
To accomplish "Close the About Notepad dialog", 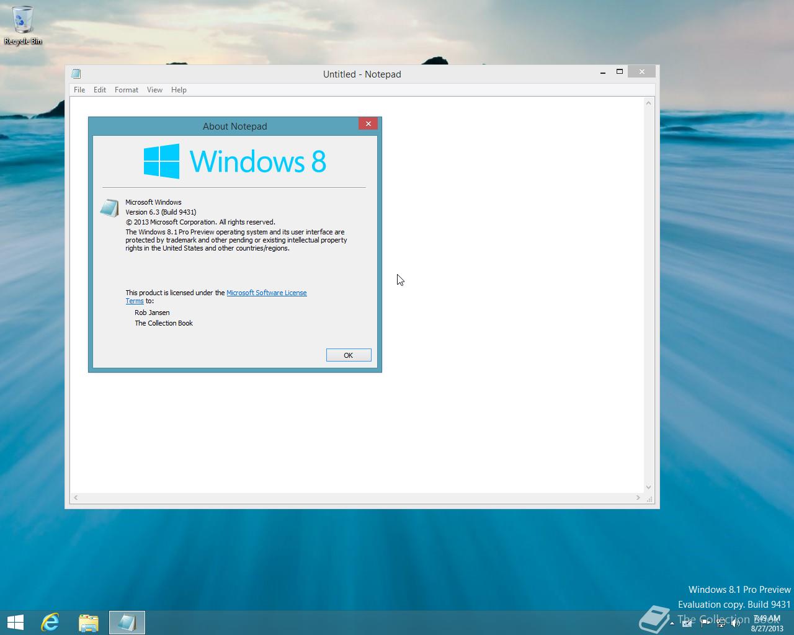I will pos(368,123).
